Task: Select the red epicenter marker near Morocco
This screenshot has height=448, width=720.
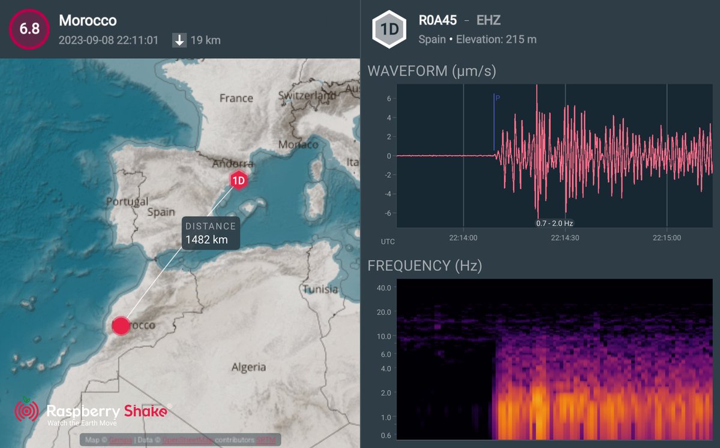Action: tap(121, 325)
